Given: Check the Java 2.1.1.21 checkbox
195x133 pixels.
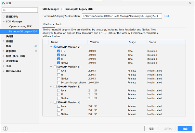Looking at the screenshot, I should click(x=58, y=91).
